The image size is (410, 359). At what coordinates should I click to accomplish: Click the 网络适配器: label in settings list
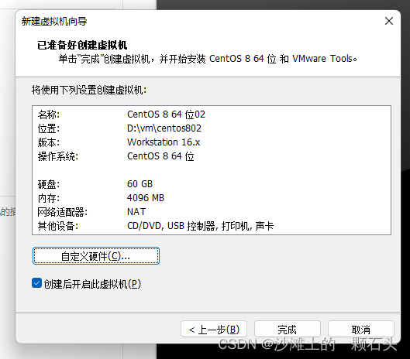[x=63, y=212]
